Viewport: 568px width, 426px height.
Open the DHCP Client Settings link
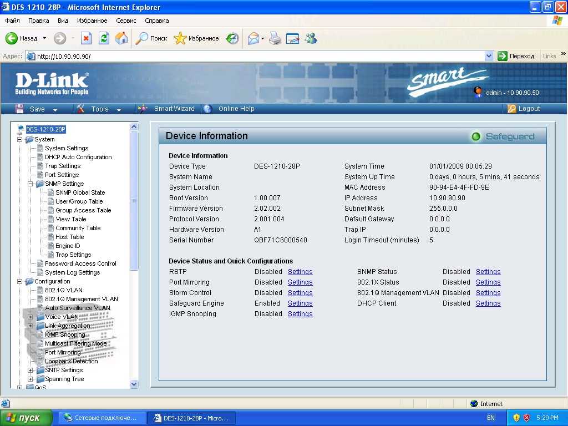(488, 303)
